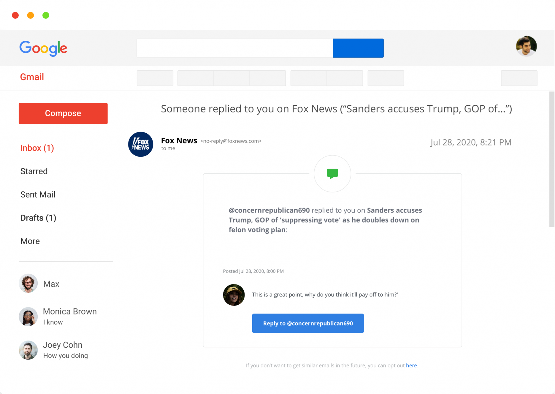Click into the Google search field
This screenshot has height=394, width=555.
point(234,48)
